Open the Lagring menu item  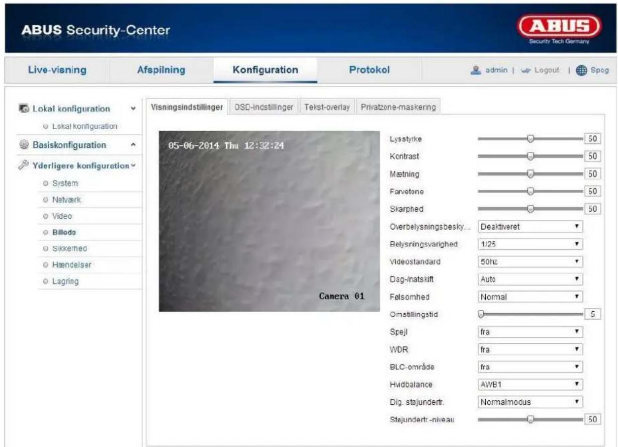click(x=66, y=281)
